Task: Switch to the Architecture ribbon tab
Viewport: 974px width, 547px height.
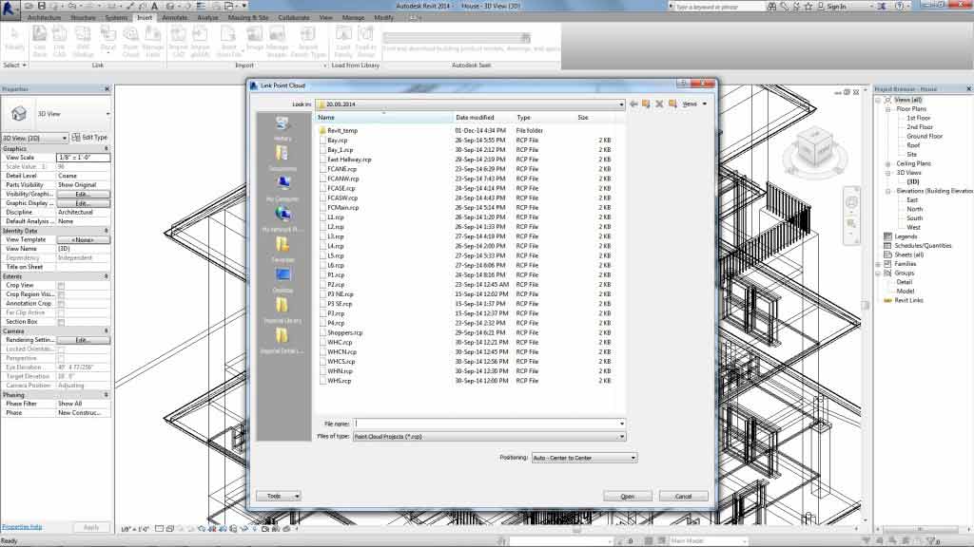Action: pos(44,18)
